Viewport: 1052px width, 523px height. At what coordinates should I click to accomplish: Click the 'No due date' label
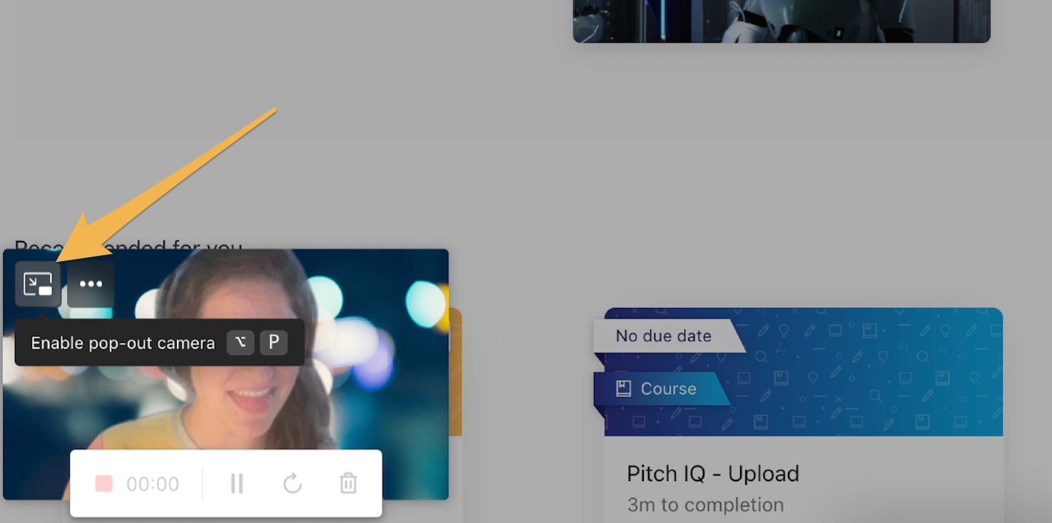coord(663,336)
